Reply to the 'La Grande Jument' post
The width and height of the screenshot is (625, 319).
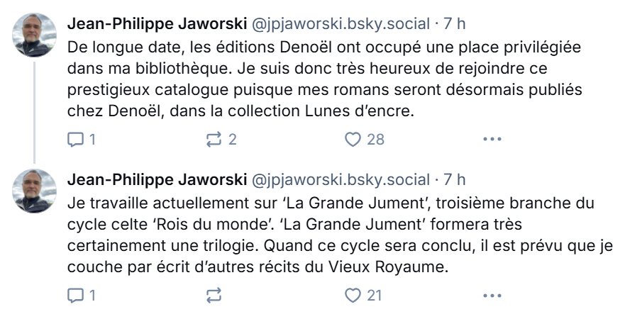[x=76, y=295]
